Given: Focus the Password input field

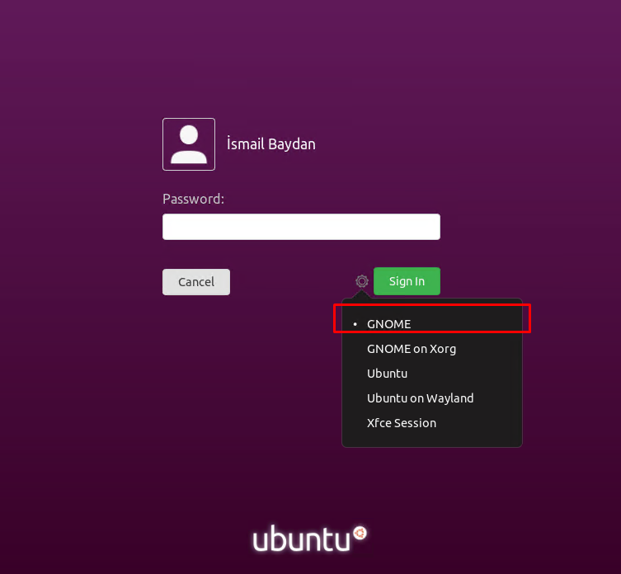Looking at the screenshot, I should [x=301, y=227].
